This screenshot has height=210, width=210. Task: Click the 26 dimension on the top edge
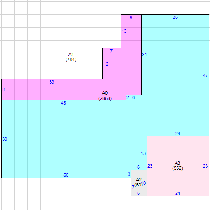(x=175, y=17)
